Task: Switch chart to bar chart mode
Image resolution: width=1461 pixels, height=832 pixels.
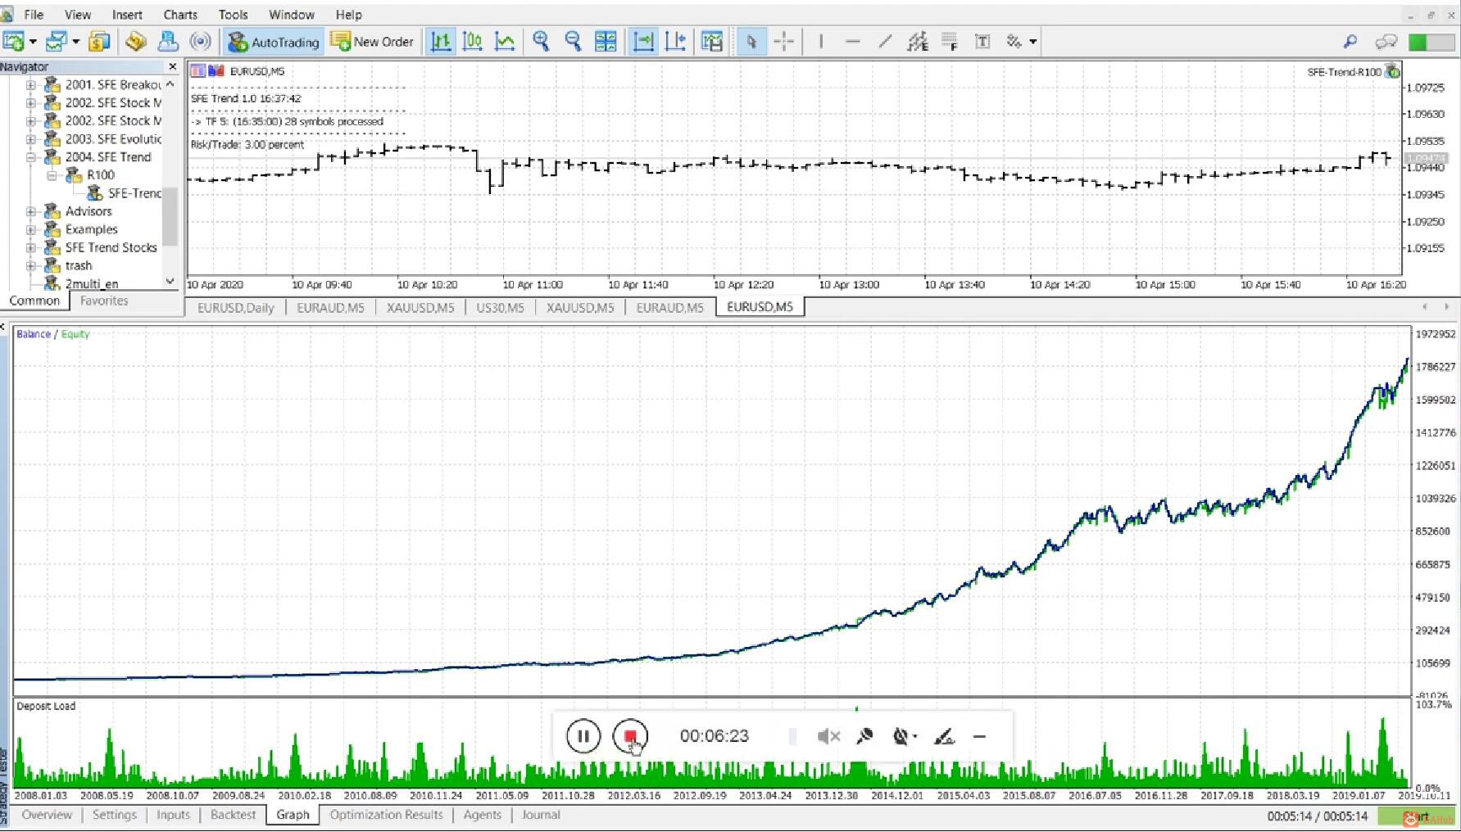Action: 441,41
